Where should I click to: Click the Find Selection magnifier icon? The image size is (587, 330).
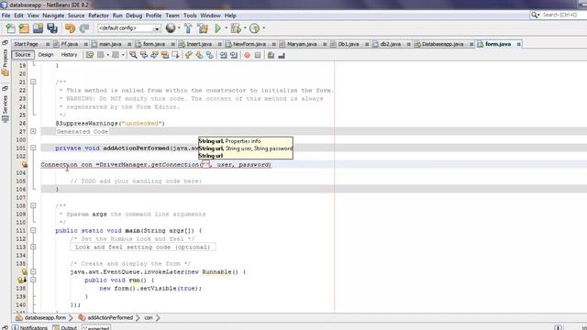pyautogui.click(x=133, y=55)
